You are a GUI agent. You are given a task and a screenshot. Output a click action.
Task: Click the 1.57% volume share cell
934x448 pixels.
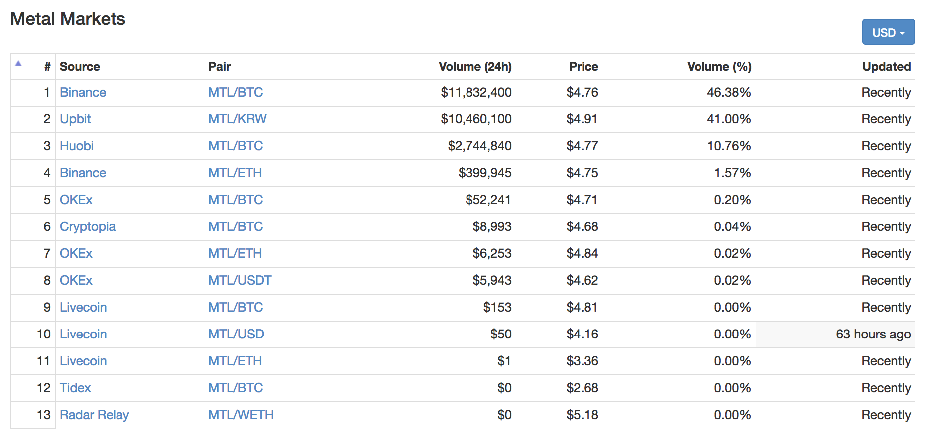click(732, 173)
